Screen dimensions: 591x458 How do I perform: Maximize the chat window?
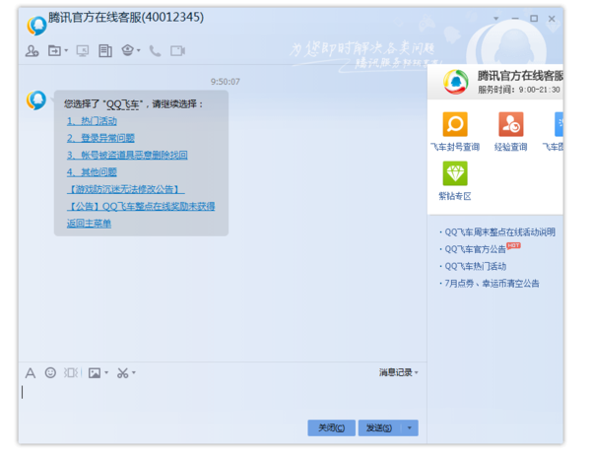click(x=534, y=19)
